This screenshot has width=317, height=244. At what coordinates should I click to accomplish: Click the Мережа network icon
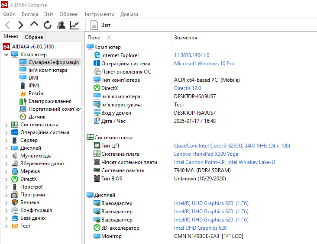[15, 171]
